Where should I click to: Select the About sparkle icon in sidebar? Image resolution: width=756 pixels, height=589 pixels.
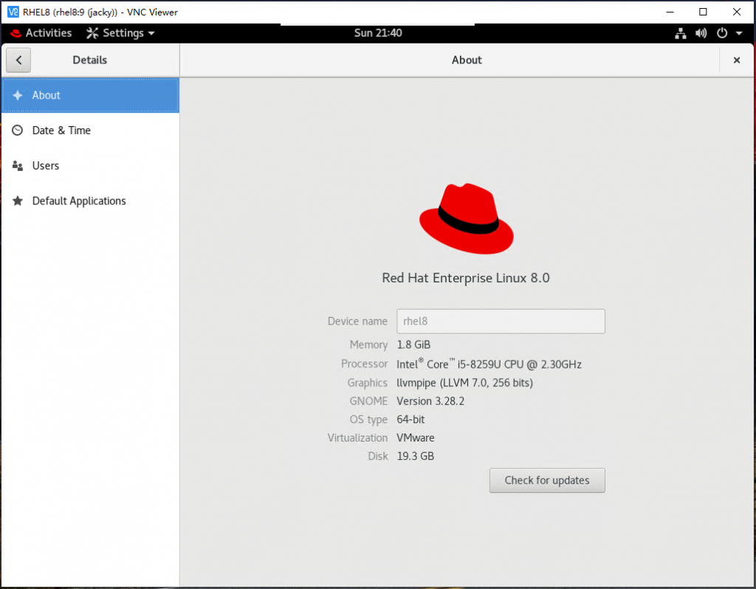(18, 95)
